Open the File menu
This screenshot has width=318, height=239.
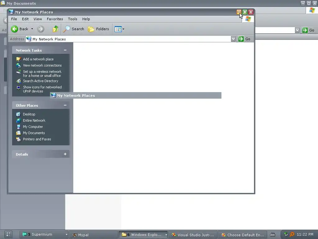coord(14,19)
